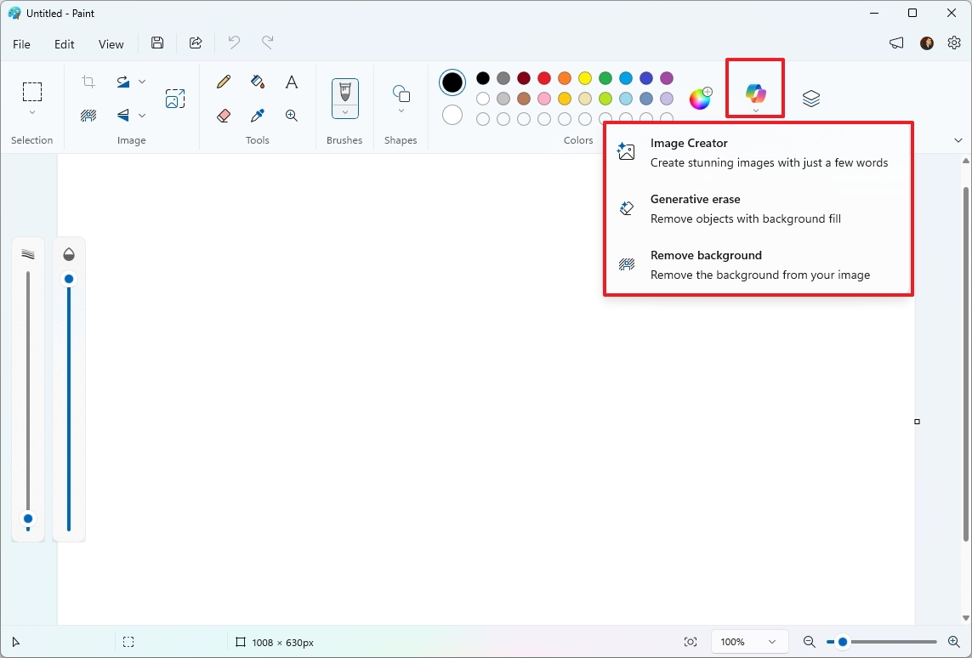Pick the light gray color swatch
The width and height of the screenshot is (972, 658).
pos(503,99)
